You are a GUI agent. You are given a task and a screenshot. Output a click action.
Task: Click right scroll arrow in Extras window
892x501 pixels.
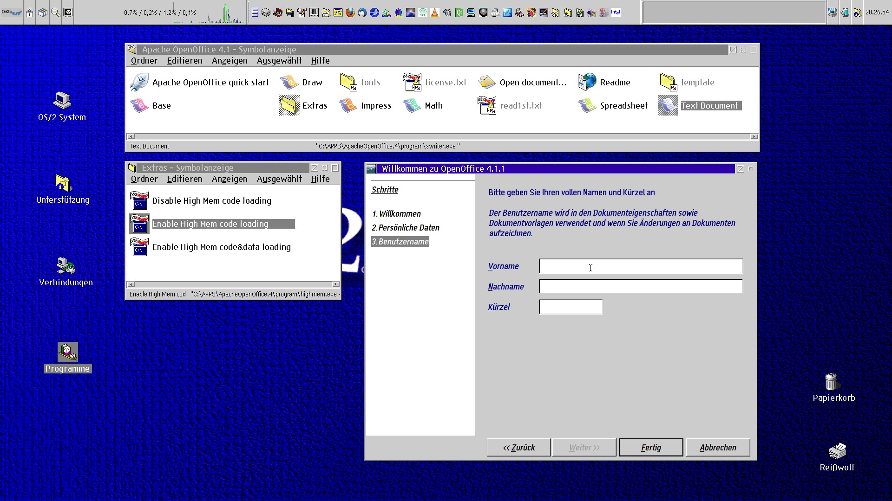click(x=336, y=284)
